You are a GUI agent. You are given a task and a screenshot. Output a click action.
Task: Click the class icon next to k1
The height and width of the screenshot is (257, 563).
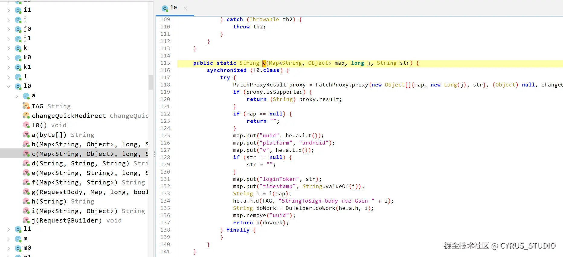(x=18, y=68)
